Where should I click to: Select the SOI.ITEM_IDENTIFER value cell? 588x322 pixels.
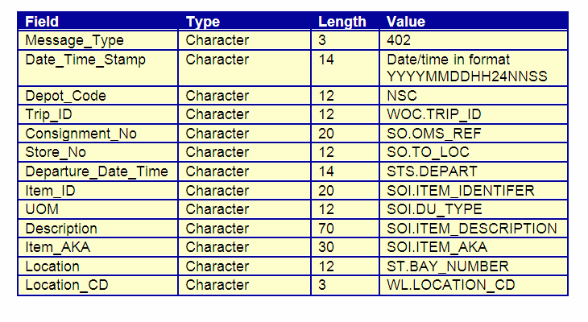tap(474, 191)
